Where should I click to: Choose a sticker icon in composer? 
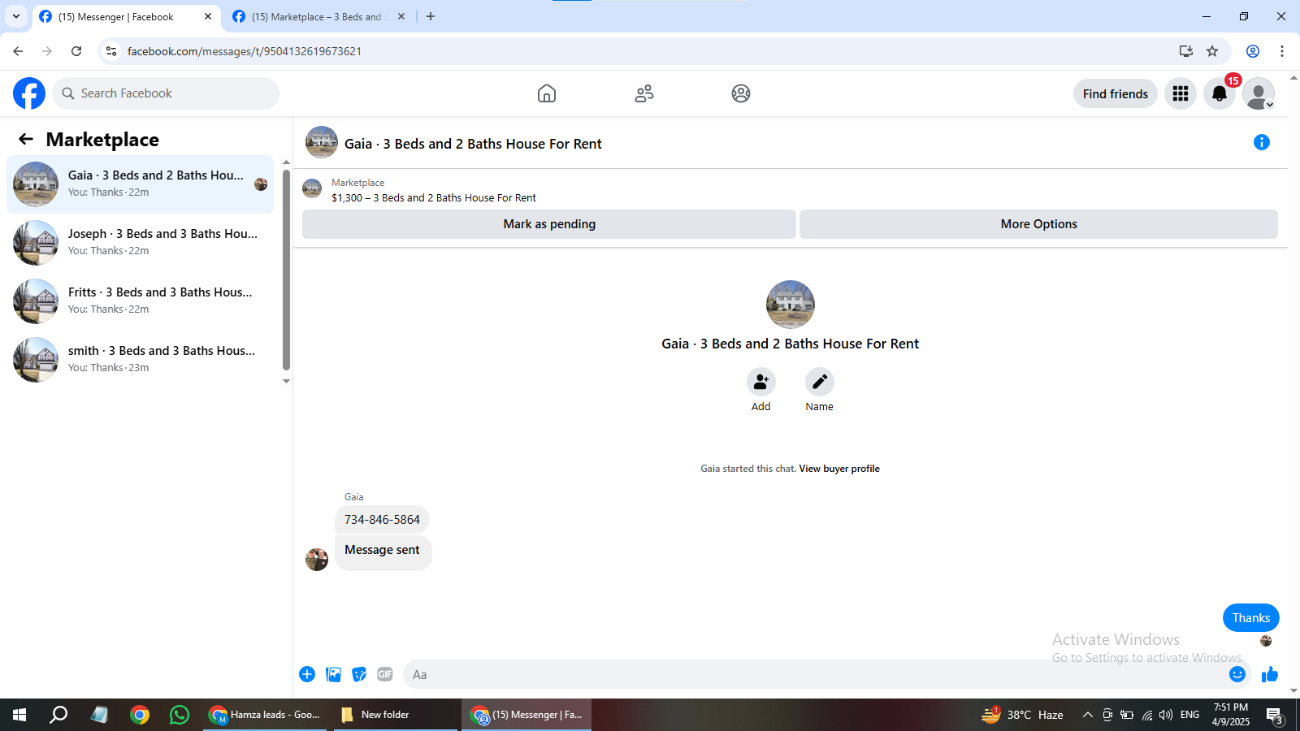click(x=359, y=674)
